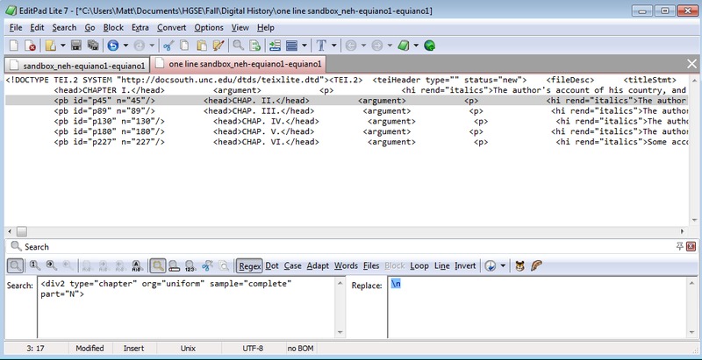Open the Go menu

point(90,28)
